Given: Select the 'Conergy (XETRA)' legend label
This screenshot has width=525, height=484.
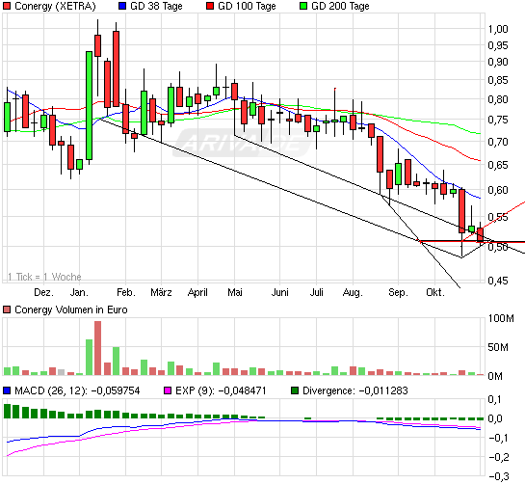Looking at the screenshot, I should 55,6.
